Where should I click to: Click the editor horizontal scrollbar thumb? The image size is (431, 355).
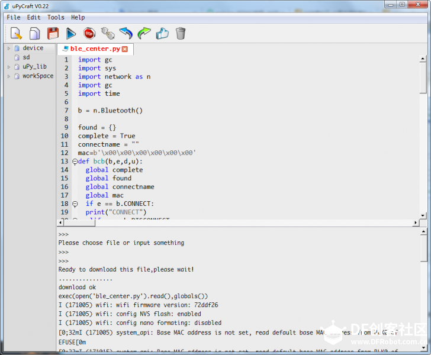pyautogui.click(x=79, y=222)
